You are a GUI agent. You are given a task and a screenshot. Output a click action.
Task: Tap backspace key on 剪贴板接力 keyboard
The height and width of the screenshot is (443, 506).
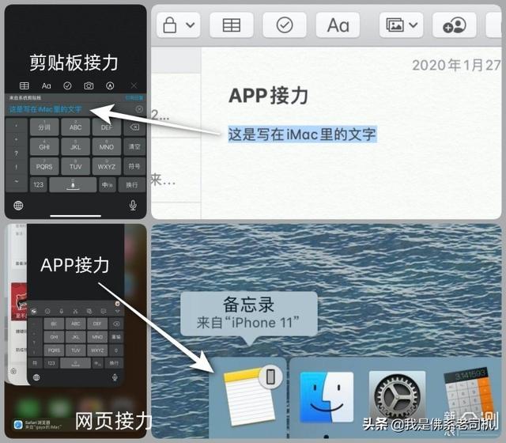pyautogui.click(x=134, y=127)
